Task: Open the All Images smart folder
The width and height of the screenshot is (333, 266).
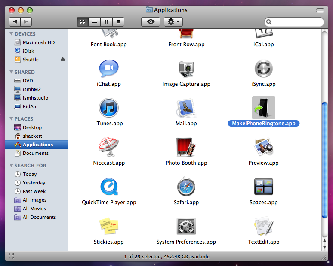Action: [x=37, y=200]
